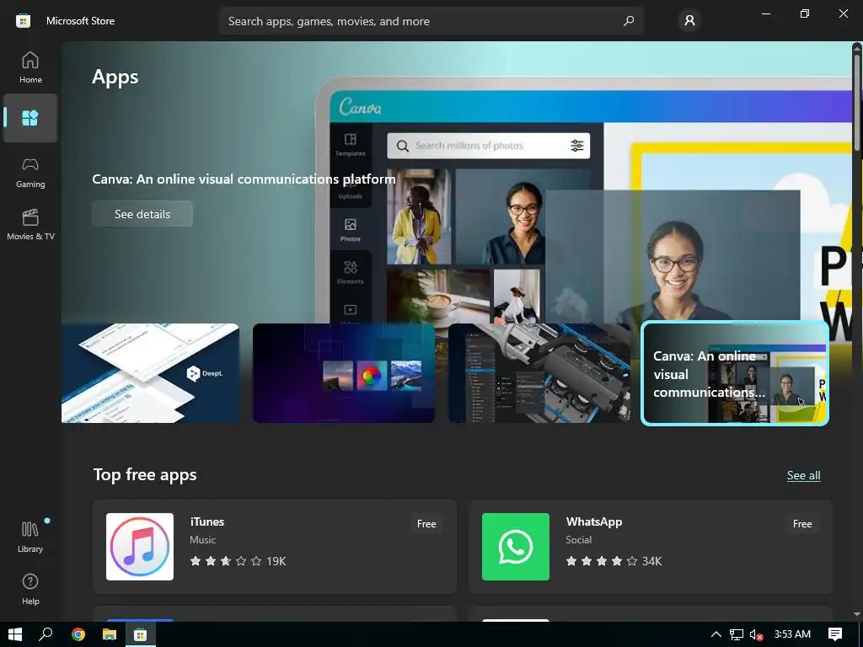Show hidden system tray icons
Image resolution: width=863 pixels, height=647 pixels.
pyautogui.click(x=716, y=634)
